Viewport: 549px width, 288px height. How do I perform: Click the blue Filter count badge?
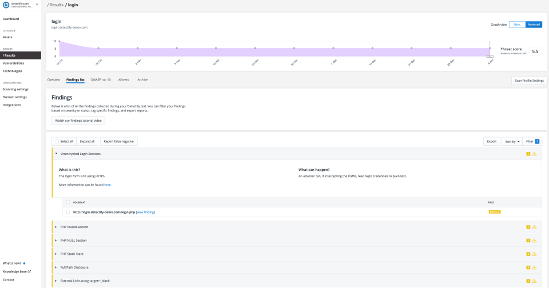tap(537, 141)
